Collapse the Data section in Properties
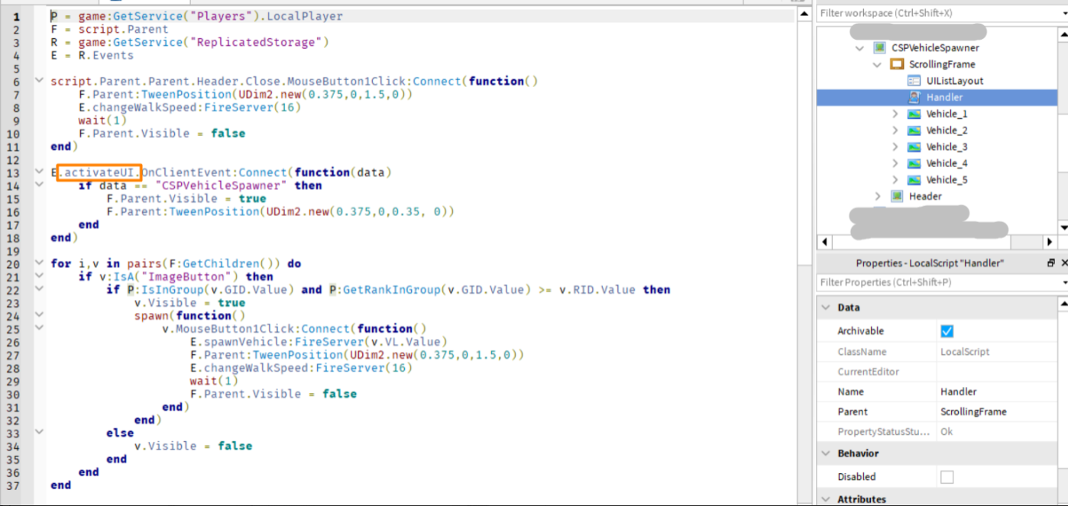Viewport: 1068px width, 506px height. (825, 307)
